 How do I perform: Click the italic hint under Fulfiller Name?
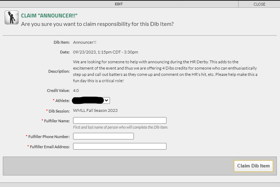pos(120,127)
